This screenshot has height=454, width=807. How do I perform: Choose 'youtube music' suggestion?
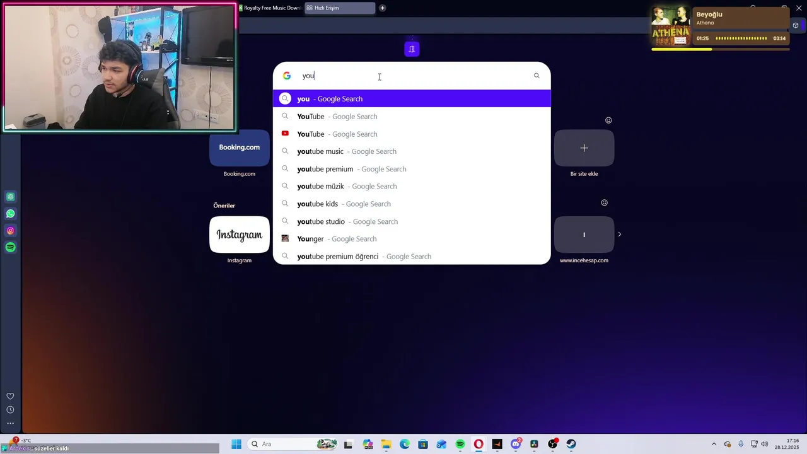(412, 151)
